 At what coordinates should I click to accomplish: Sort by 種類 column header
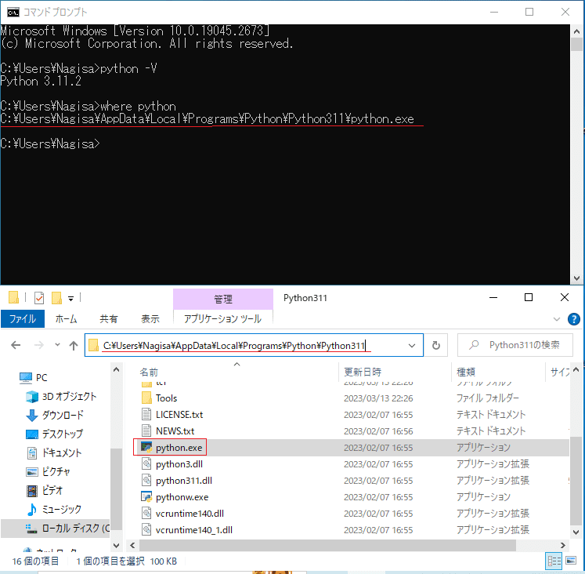[466, 372]
